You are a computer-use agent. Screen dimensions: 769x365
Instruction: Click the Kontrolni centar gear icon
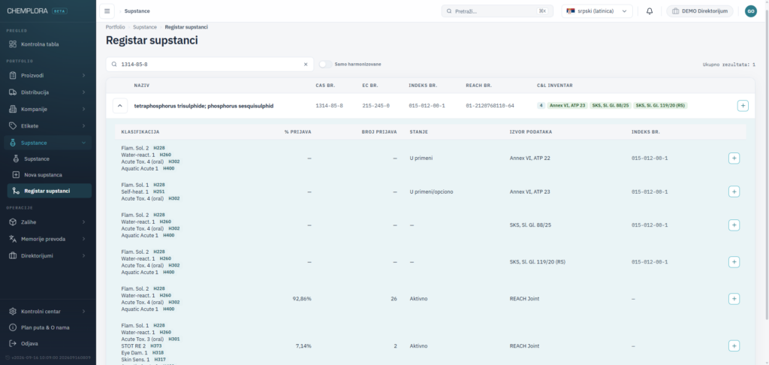tap(13, 312)
